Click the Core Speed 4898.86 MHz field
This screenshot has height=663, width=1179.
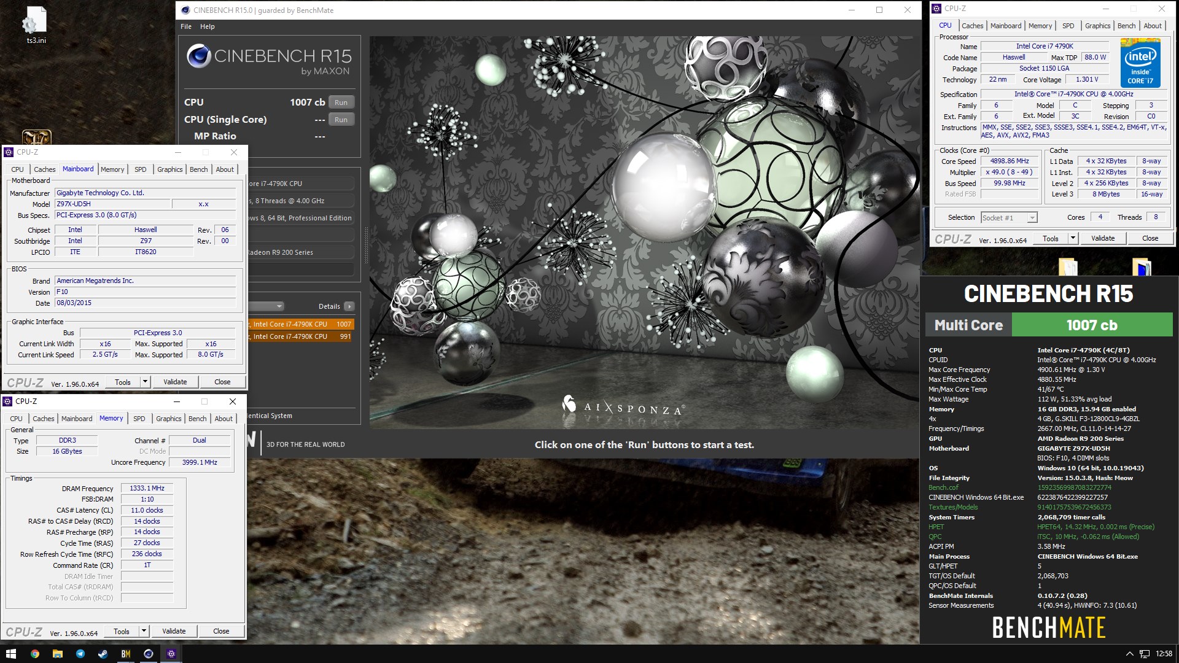1010,161
